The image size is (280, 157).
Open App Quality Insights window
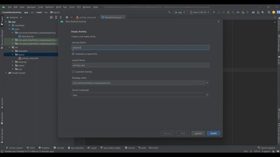click(110, 148)
